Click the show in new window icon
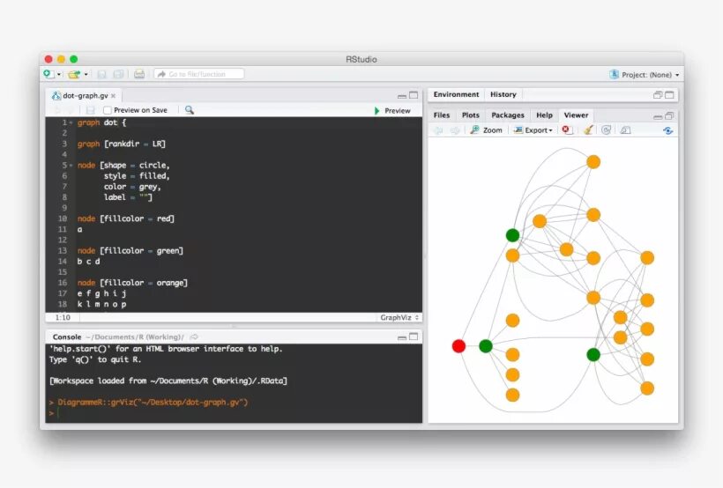The height and width of the screenshot is (488, 723). tap(625, 130)
